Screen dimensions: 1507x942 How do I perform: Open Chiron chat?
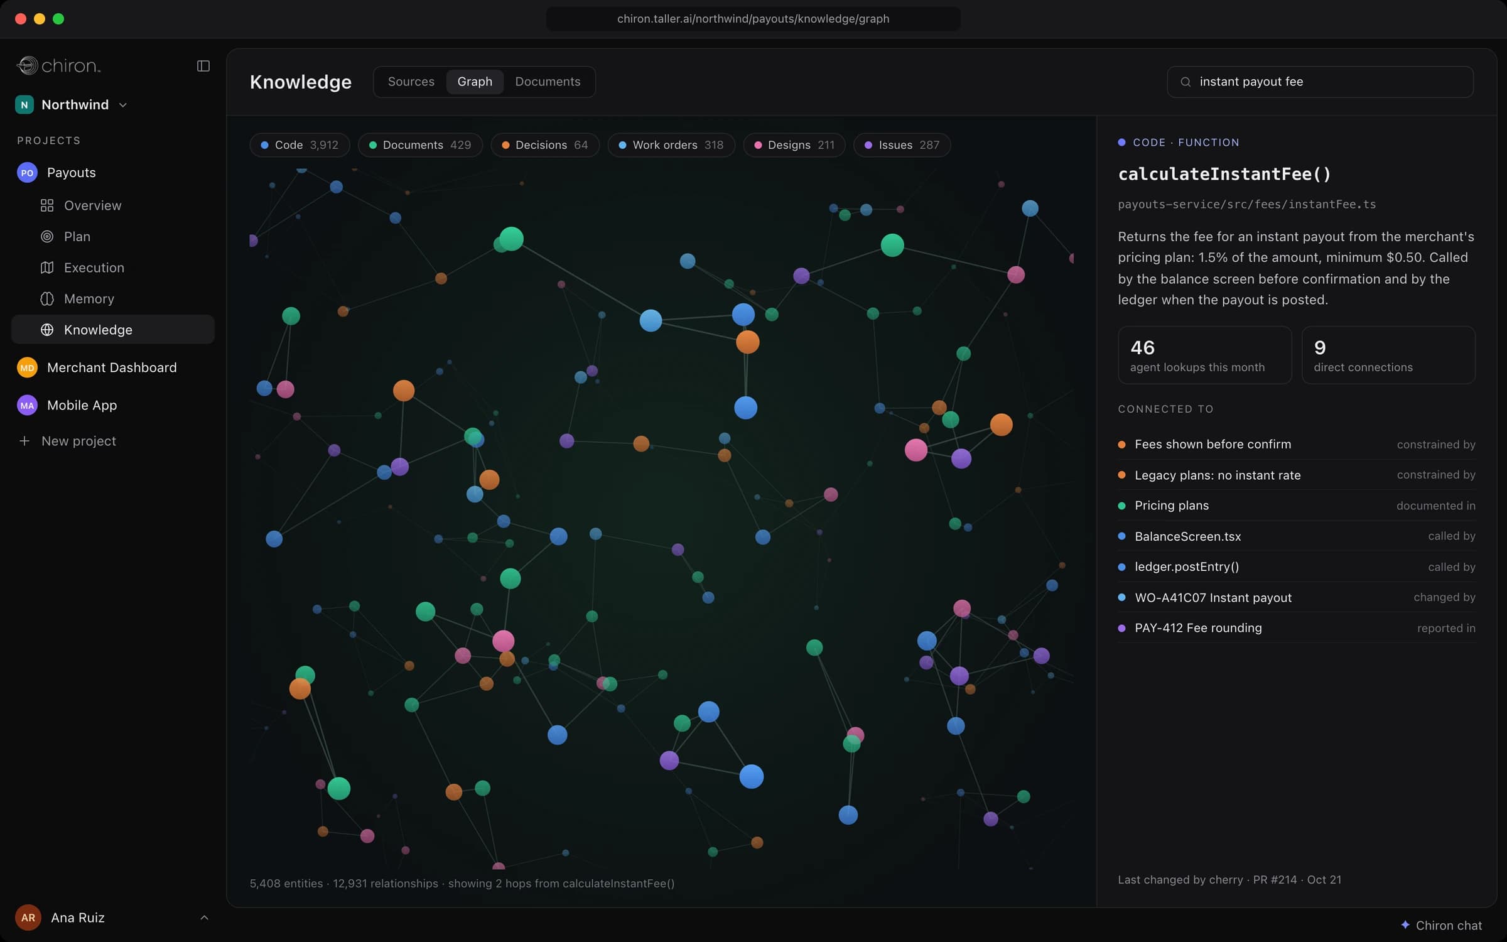1441,925
